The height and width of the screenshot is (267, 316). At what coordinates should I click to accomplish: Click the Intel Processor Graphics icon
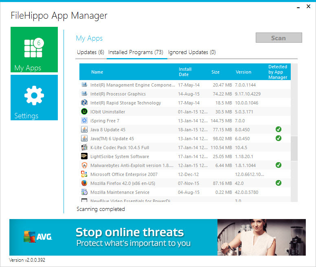84,94
